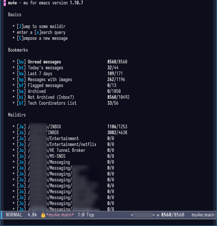Click the [bu] shortcut key label
Image resolution: width=217 pixels, height=226 pixels.
21,62
